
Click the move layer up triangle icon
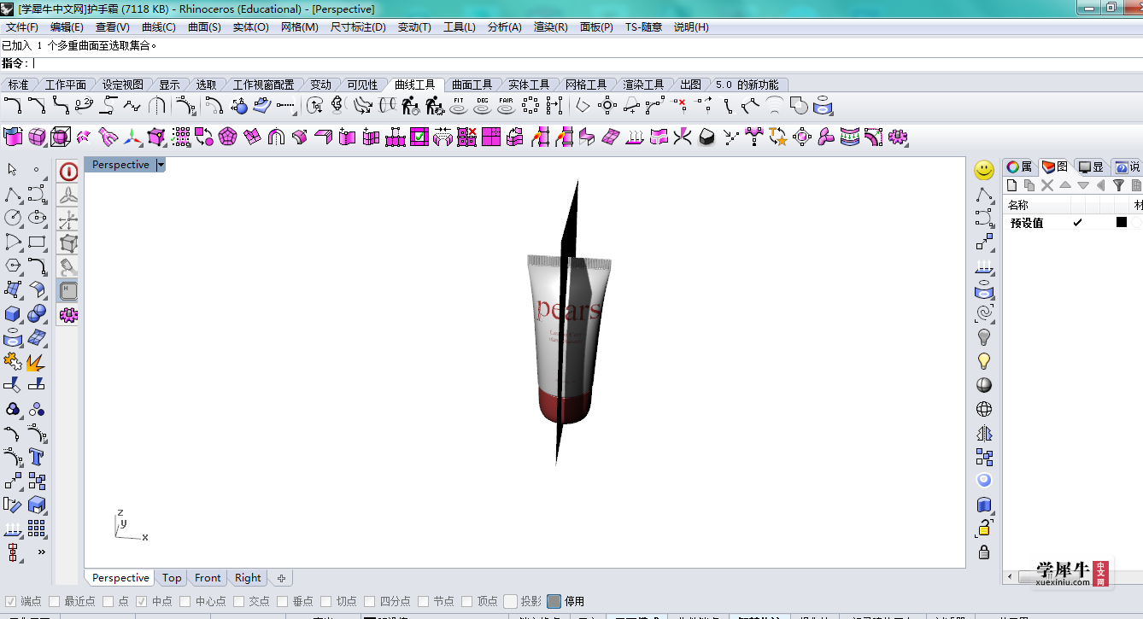point(1065,185)
